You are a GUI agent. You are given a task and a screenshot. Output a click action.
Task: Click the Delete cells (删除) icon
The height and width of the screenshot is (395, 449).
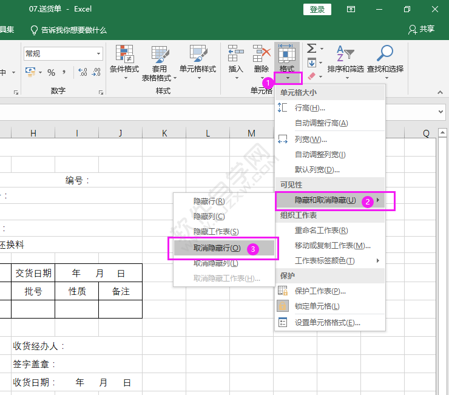point(262,55)
